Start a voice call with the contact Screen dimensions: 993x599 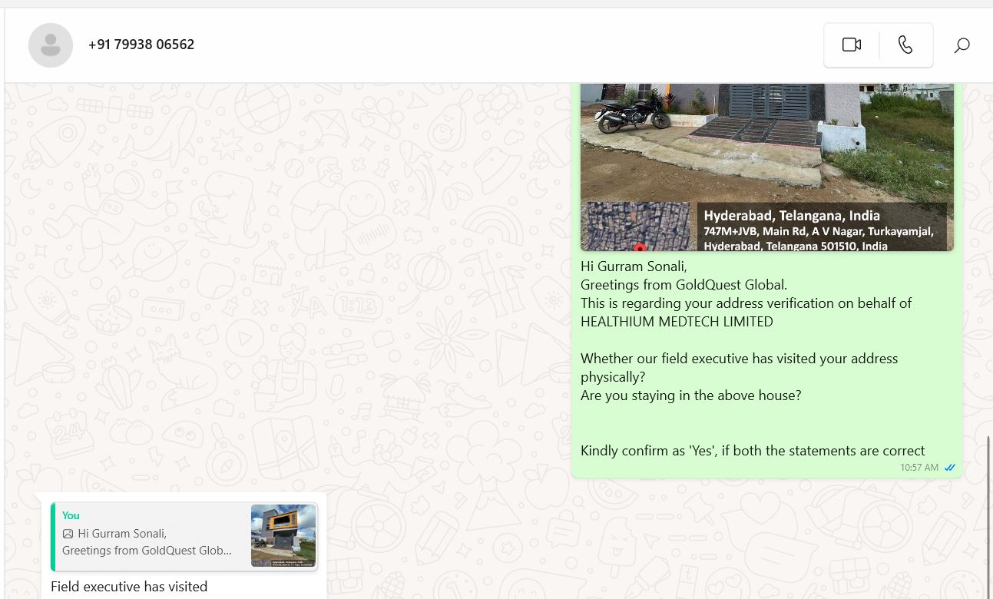click(x=906, y=45)
